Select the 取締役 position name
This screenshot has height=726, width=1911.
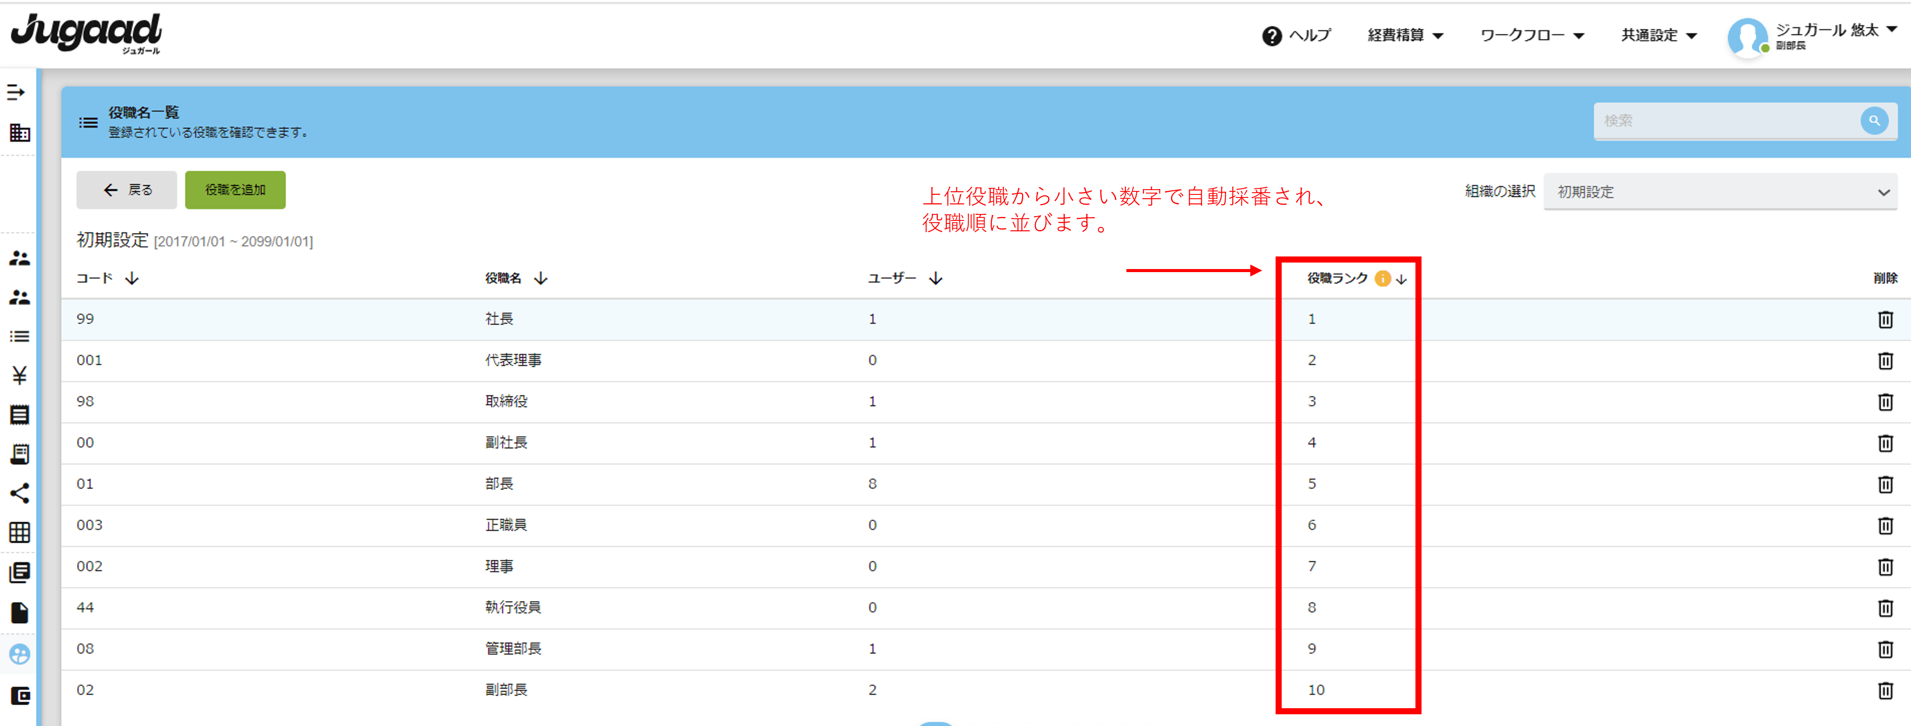[x=506, y=401]
